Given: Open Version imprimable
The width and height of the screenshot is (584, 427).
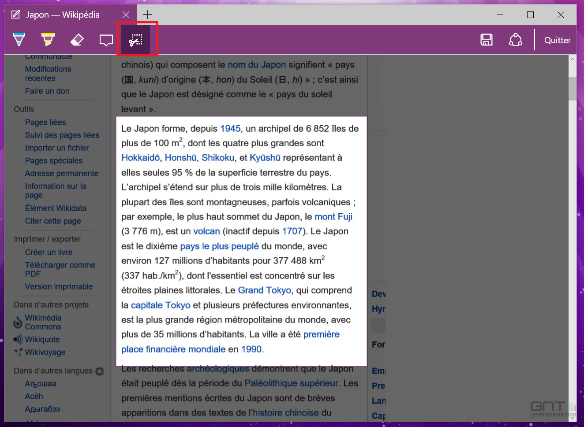Looking at the screenshot, I should [59, 286].
